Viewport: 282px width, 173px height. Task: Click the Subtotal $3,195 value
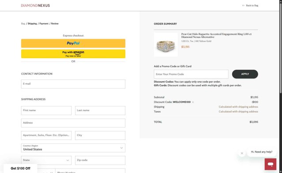(254, 97)
